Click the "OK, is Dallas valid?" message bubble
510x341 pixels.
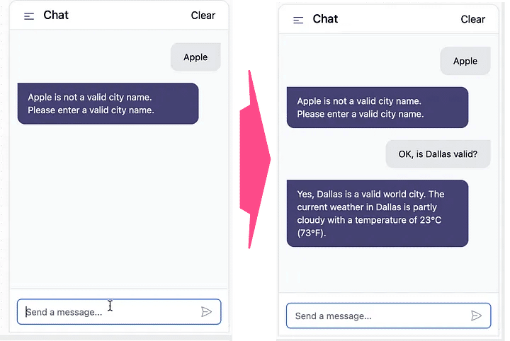pos(438,154)
